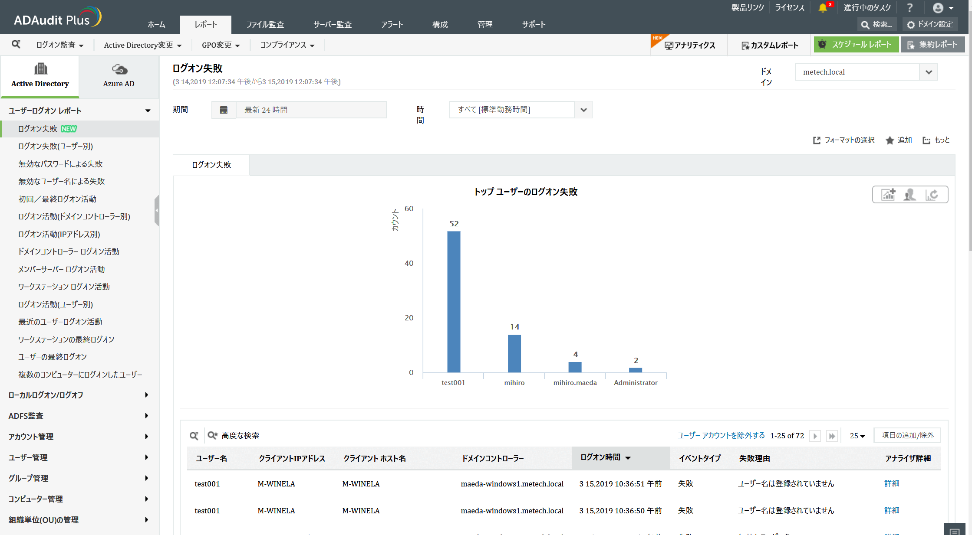
Task: Go to last page of results
Action: pyautogui.click(x=832, y=436)
